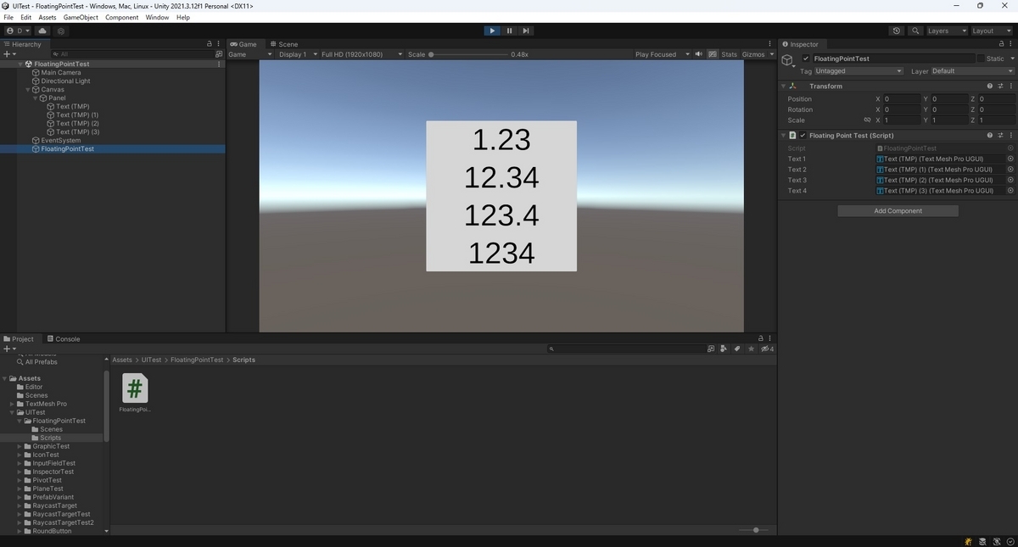Image resolution: width=1018 pixels, height=547 pixels.
Task: Click the Hierarchy create plus button
Action: 9,54
